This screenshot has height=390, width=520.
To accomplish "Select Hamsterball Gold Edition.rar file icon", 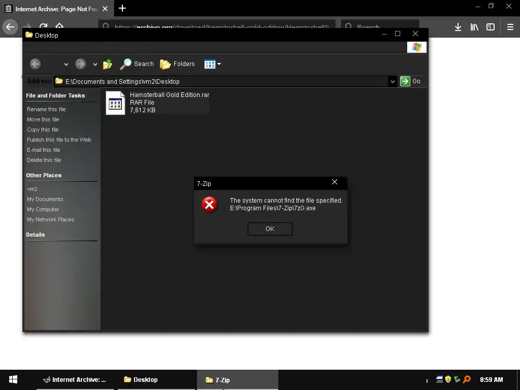I will (115, 103).
